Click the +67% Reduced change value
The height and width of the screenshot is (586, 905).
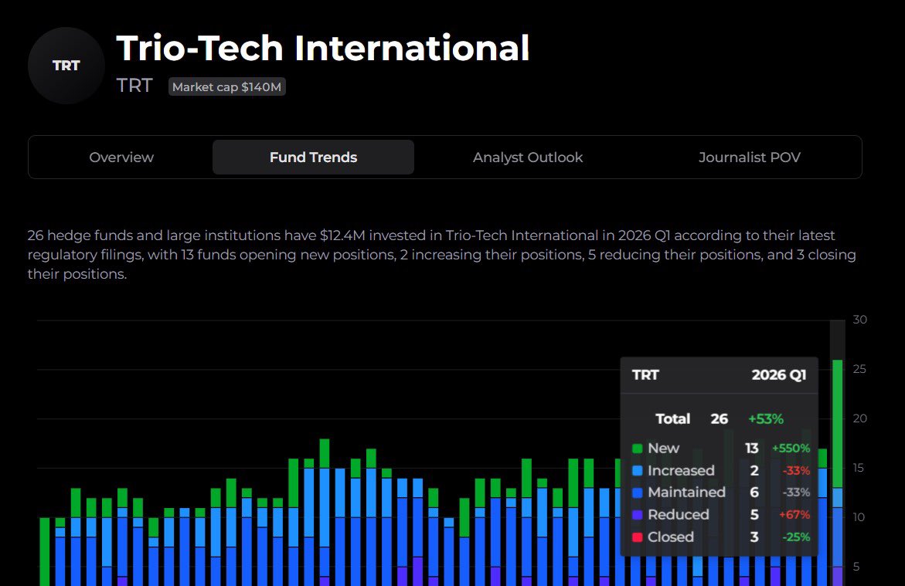pyautogui.click(x=794, y=514)
